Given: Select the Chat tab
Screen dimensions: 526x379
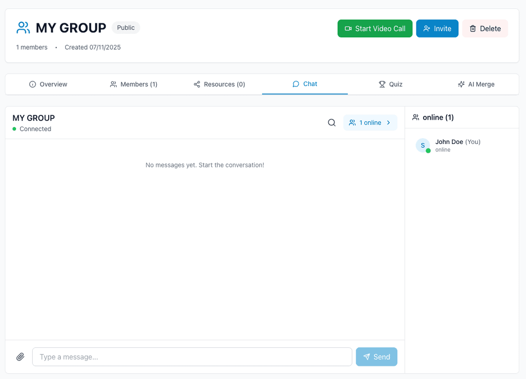Looking at the screenshot, I should pos(305,84).
